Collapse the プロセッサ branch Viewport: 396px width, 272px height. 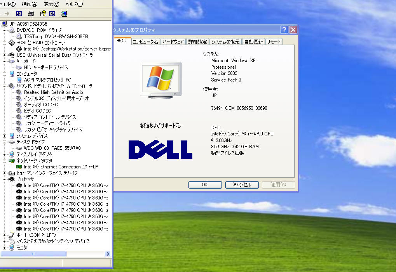[x=4, y=179]
